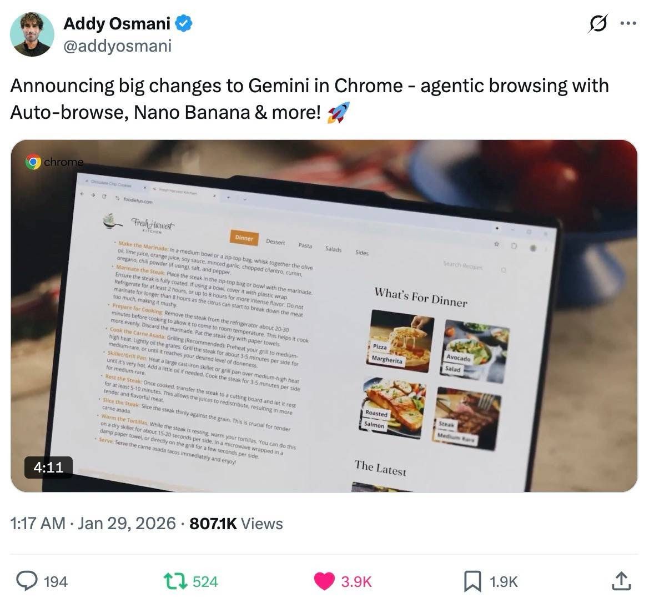Click the reply comment bubble icon
The width and height of the screenshot is (654, 603).
(x=27, y=581)
